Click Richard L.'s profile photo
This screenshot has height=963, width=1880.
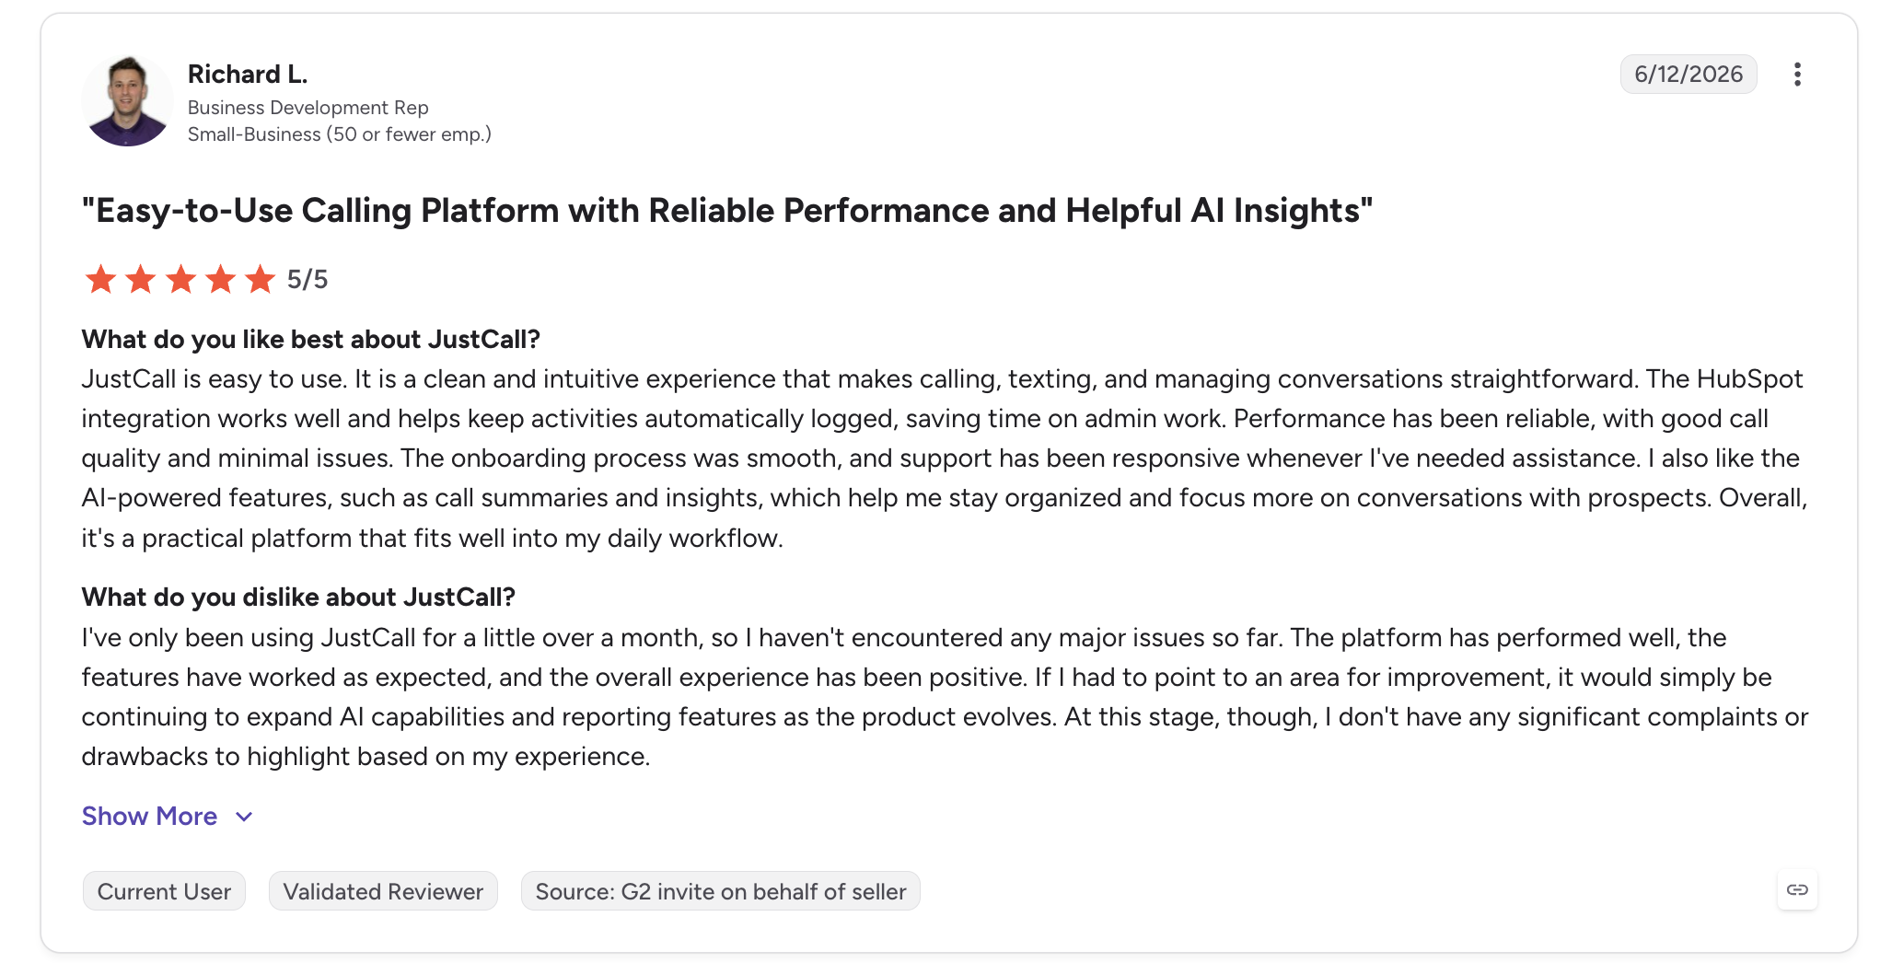tap(127, 100)
